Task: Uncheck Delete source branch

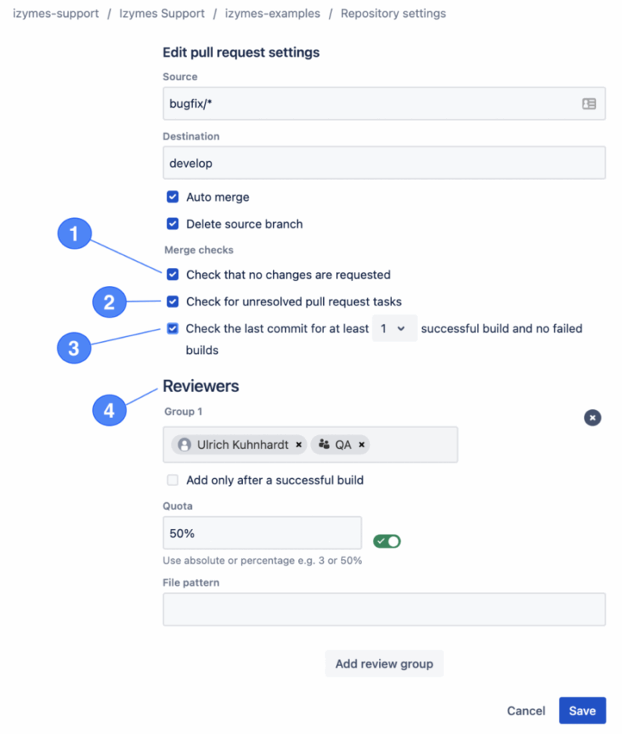Action: [173, 224]
